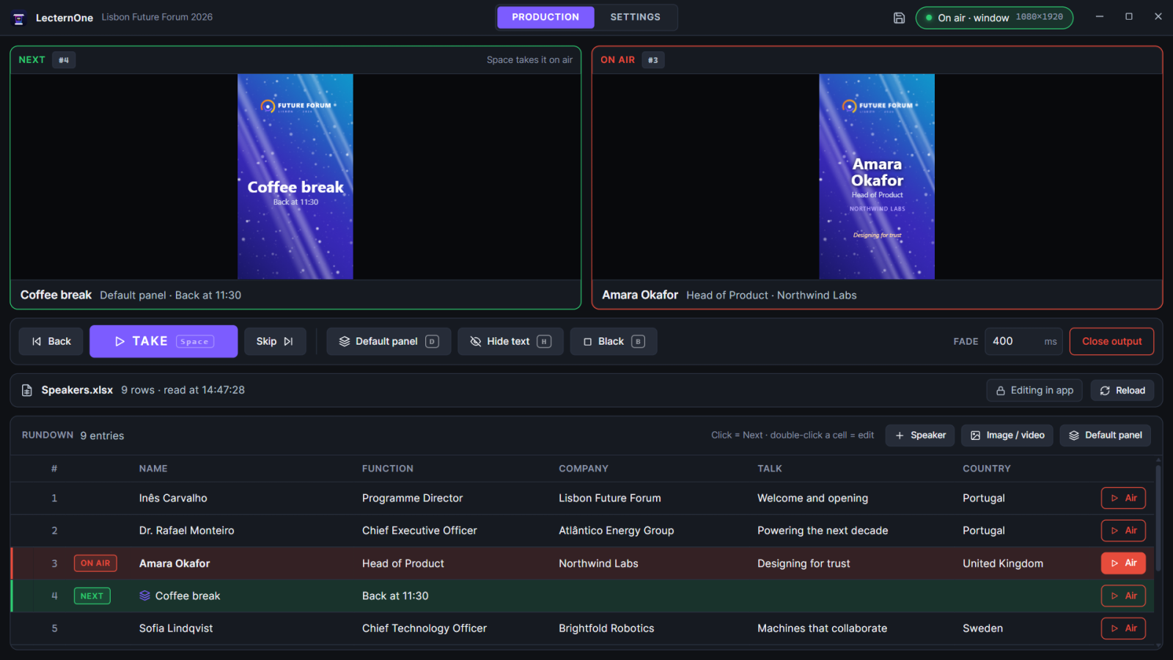
Task: Toggle Hide text on the output
Action: click(x=510, y=342)
